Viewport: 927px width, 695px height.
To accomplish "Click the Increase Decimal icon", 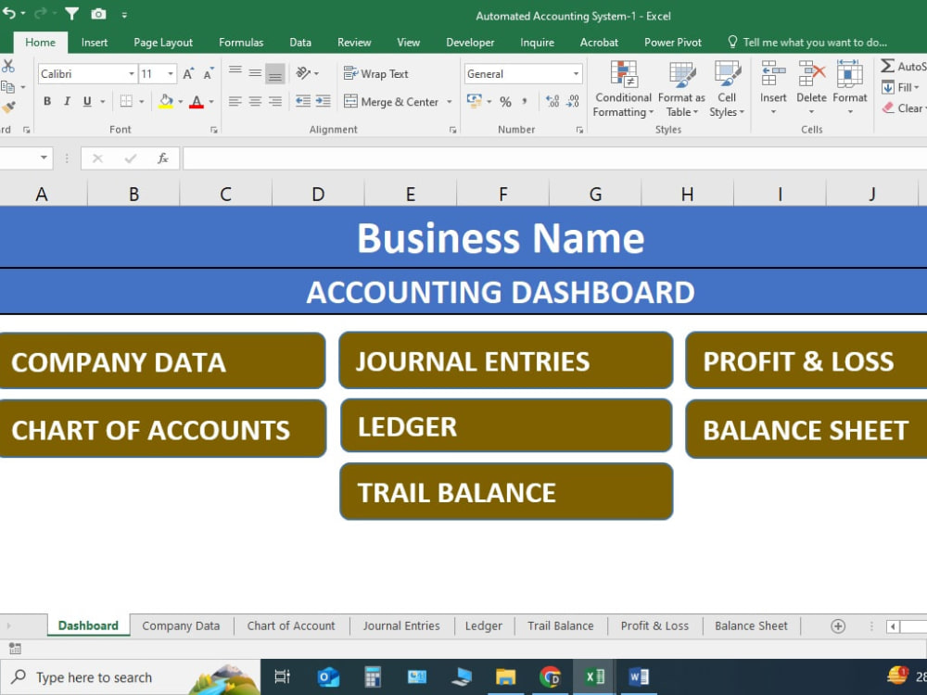I will pyautogui.click(x=552, y=102).
